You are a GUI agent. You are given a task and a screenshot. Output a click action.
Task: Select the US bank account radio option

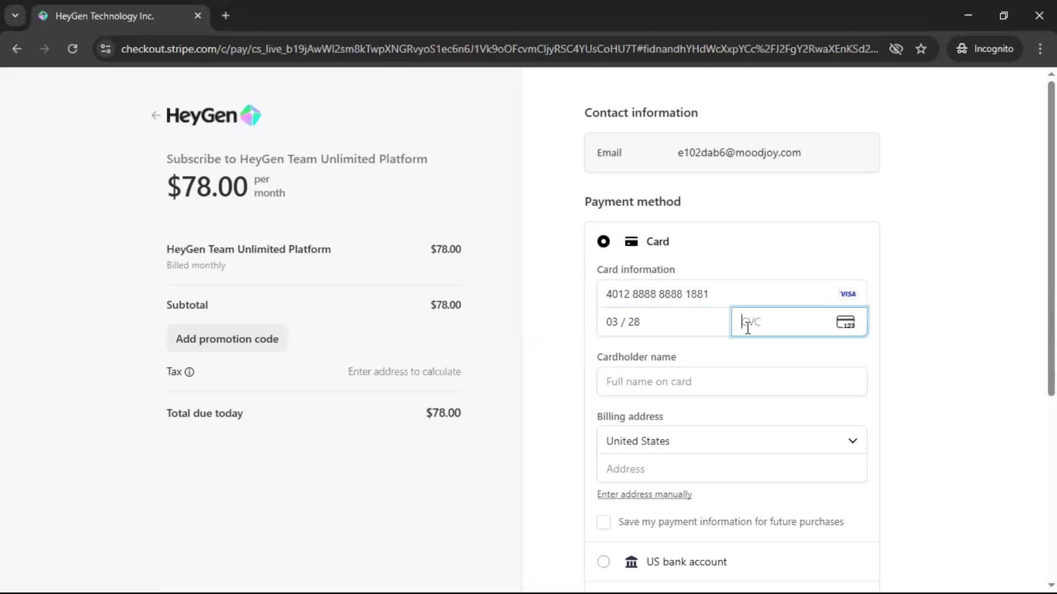[x=603, y=562]
